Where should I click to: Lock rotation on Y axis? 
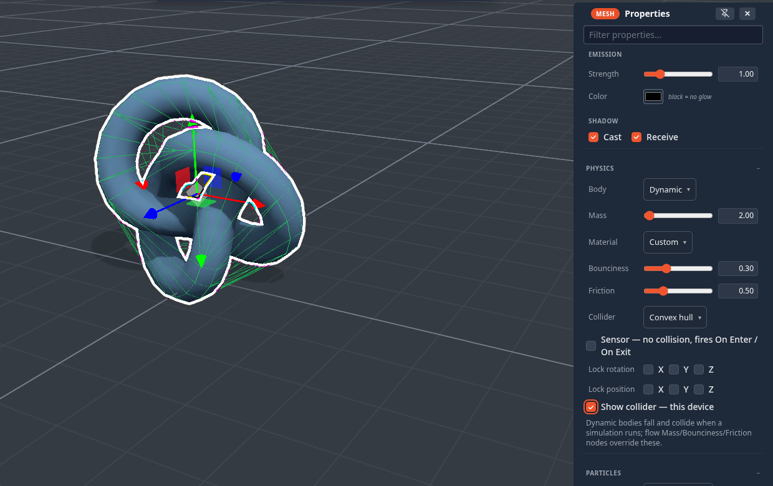(x=674, y=369)
